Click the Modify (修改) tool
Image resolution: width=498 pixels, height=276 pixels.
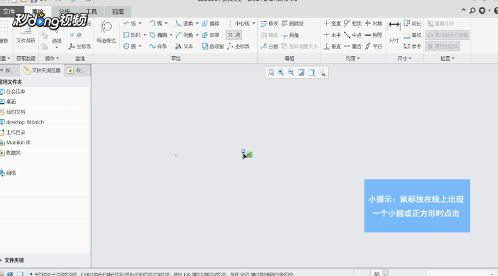[270, 23]
